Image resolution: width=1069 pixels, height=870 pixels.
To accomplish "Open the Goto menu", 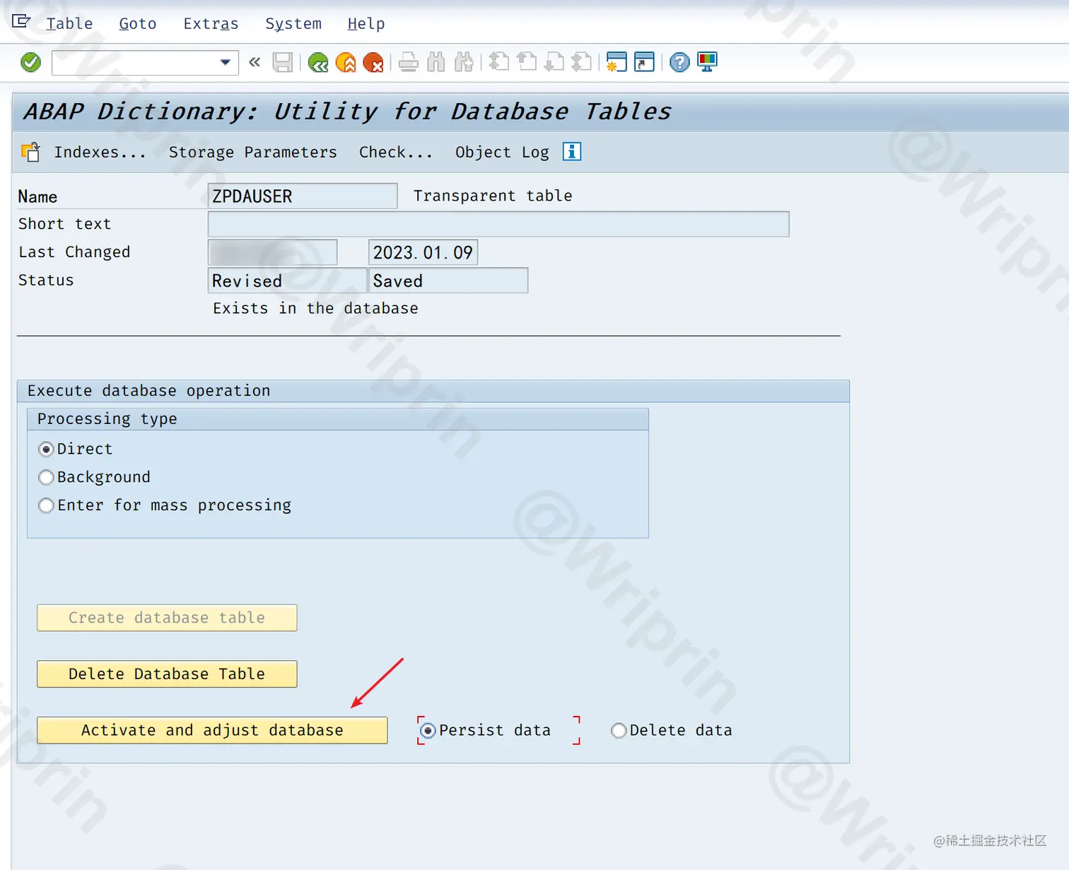I will click(137, 23).
